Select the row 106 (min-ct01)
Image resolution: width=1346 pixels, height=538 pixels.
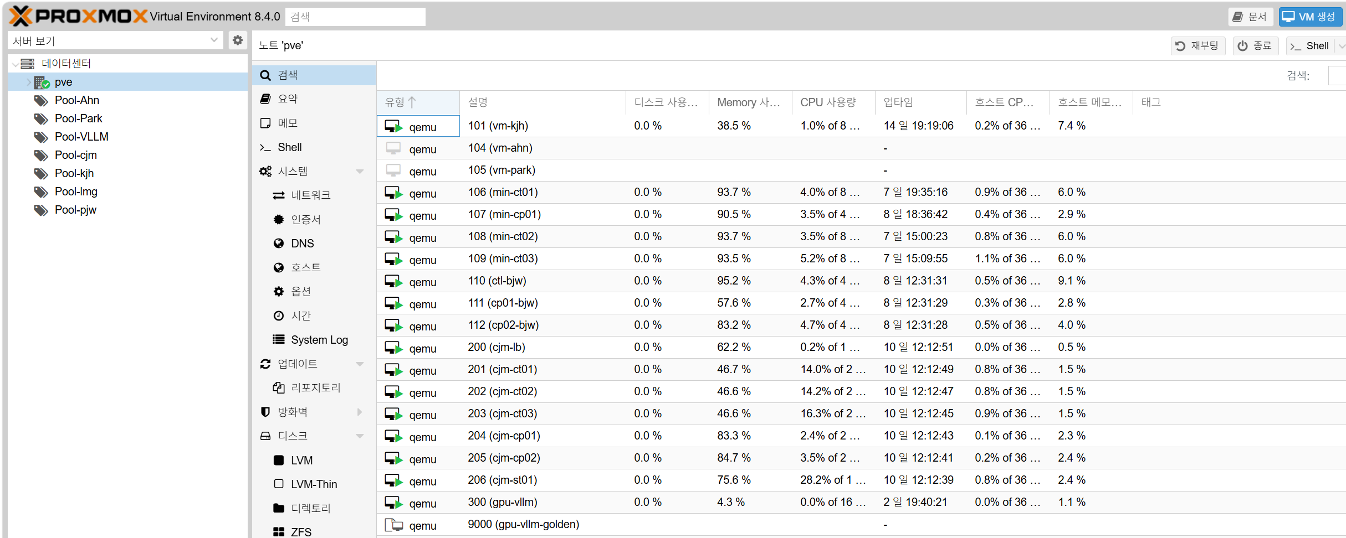pyautogui.click(x=861, y=193)
